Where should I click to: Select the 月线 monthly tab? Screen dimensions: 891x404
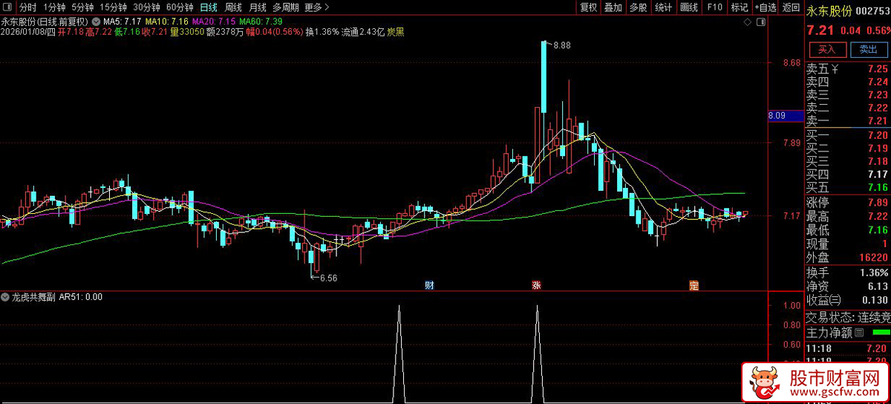(x=258, y=7)
